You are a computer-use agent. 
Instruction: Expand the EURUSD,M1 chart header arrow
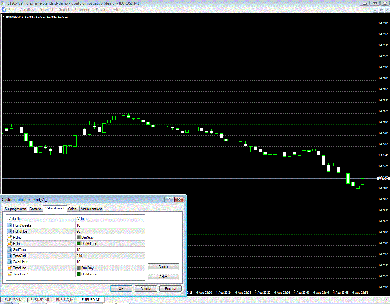tap(3, 17)
